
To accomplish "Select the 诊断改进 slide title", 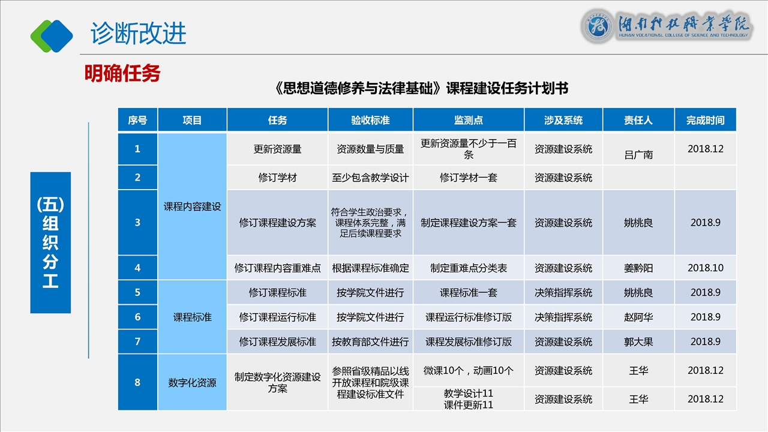I will pos(139,34).
